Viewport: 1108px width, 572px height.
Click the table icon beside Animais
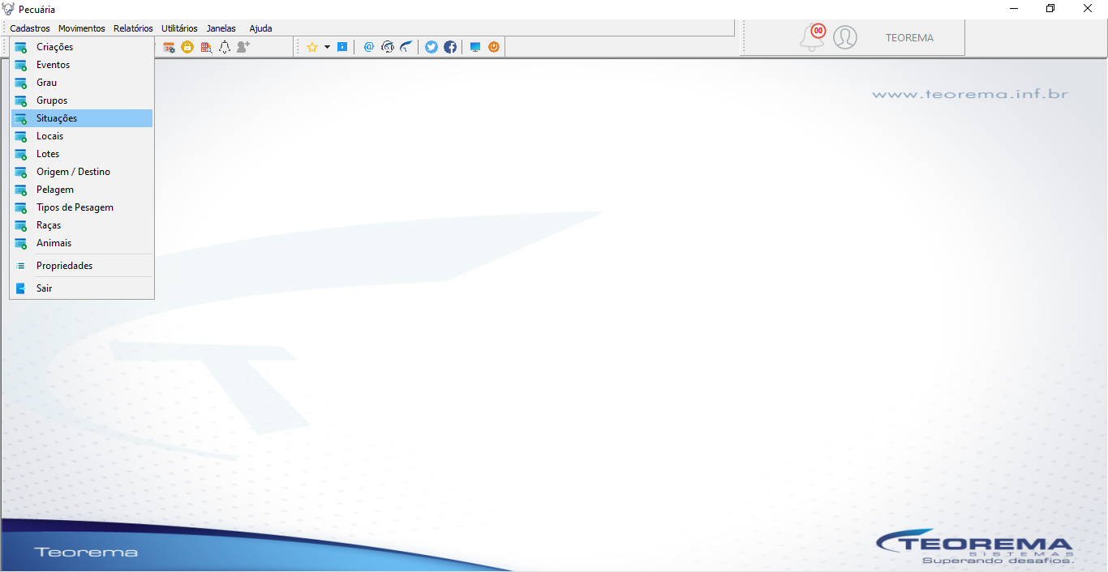tap(21, 243)
